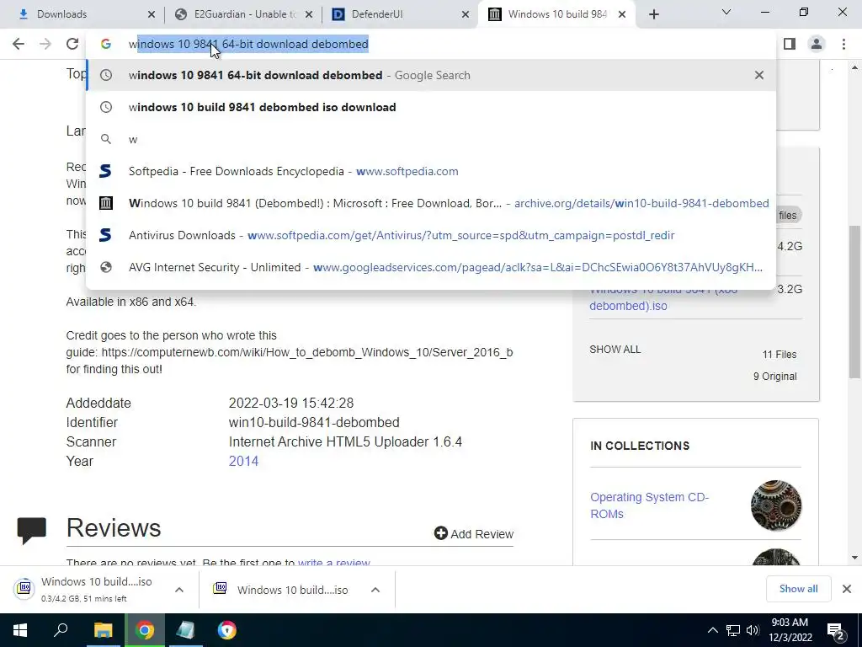
Task: Click globe icon beside AVG suggestion
Action: point(105,267)
